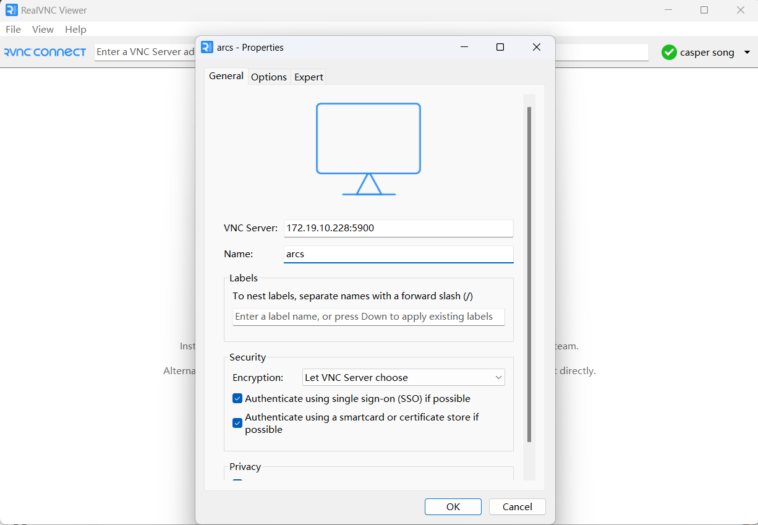This screenshot has width=758, height=525.
Task: Close the RealVNC Viewer window
Action: click(741, 10)
